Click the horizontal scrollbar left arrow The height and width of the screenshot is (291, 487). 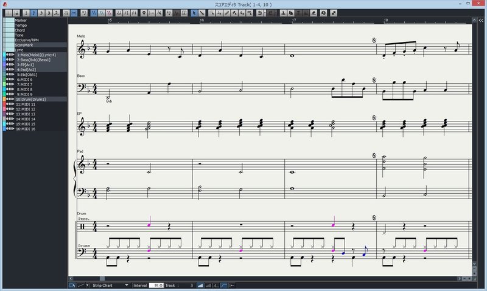pyautogui.click(x=71, y=279)
